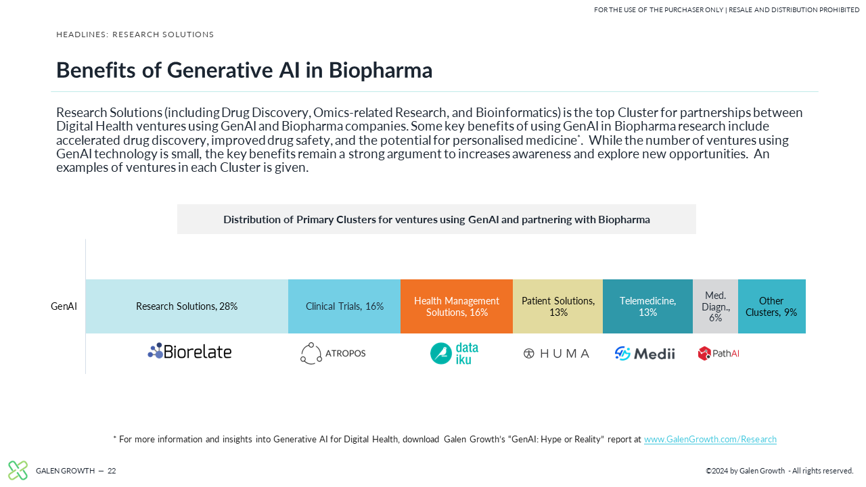Select the slide title Benefits of Generative AI
This screenshot has width=866, height=487.
pyautogui.click(x=244, y=70)
